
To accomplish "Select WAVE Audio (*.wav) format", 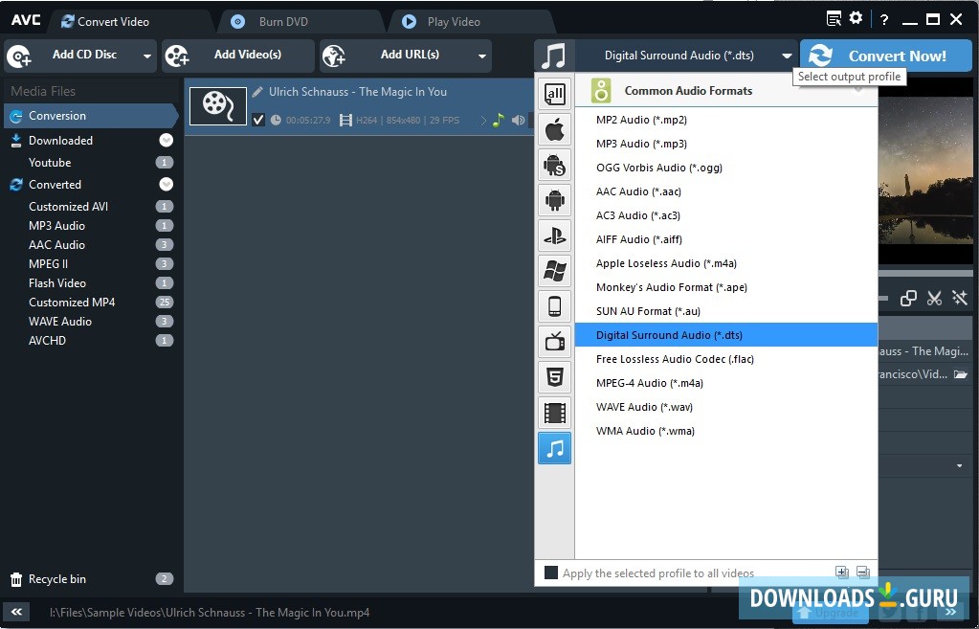I will click(725, 407).
